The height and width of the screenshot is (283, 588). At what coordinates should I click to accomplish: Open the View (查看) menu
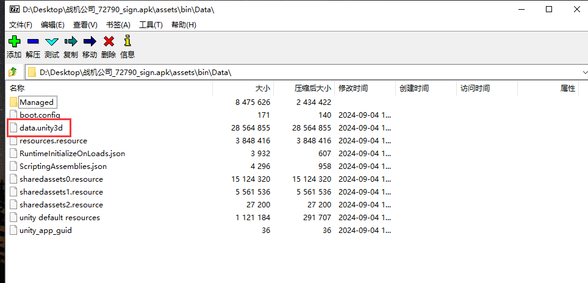(x=85, y=25)
